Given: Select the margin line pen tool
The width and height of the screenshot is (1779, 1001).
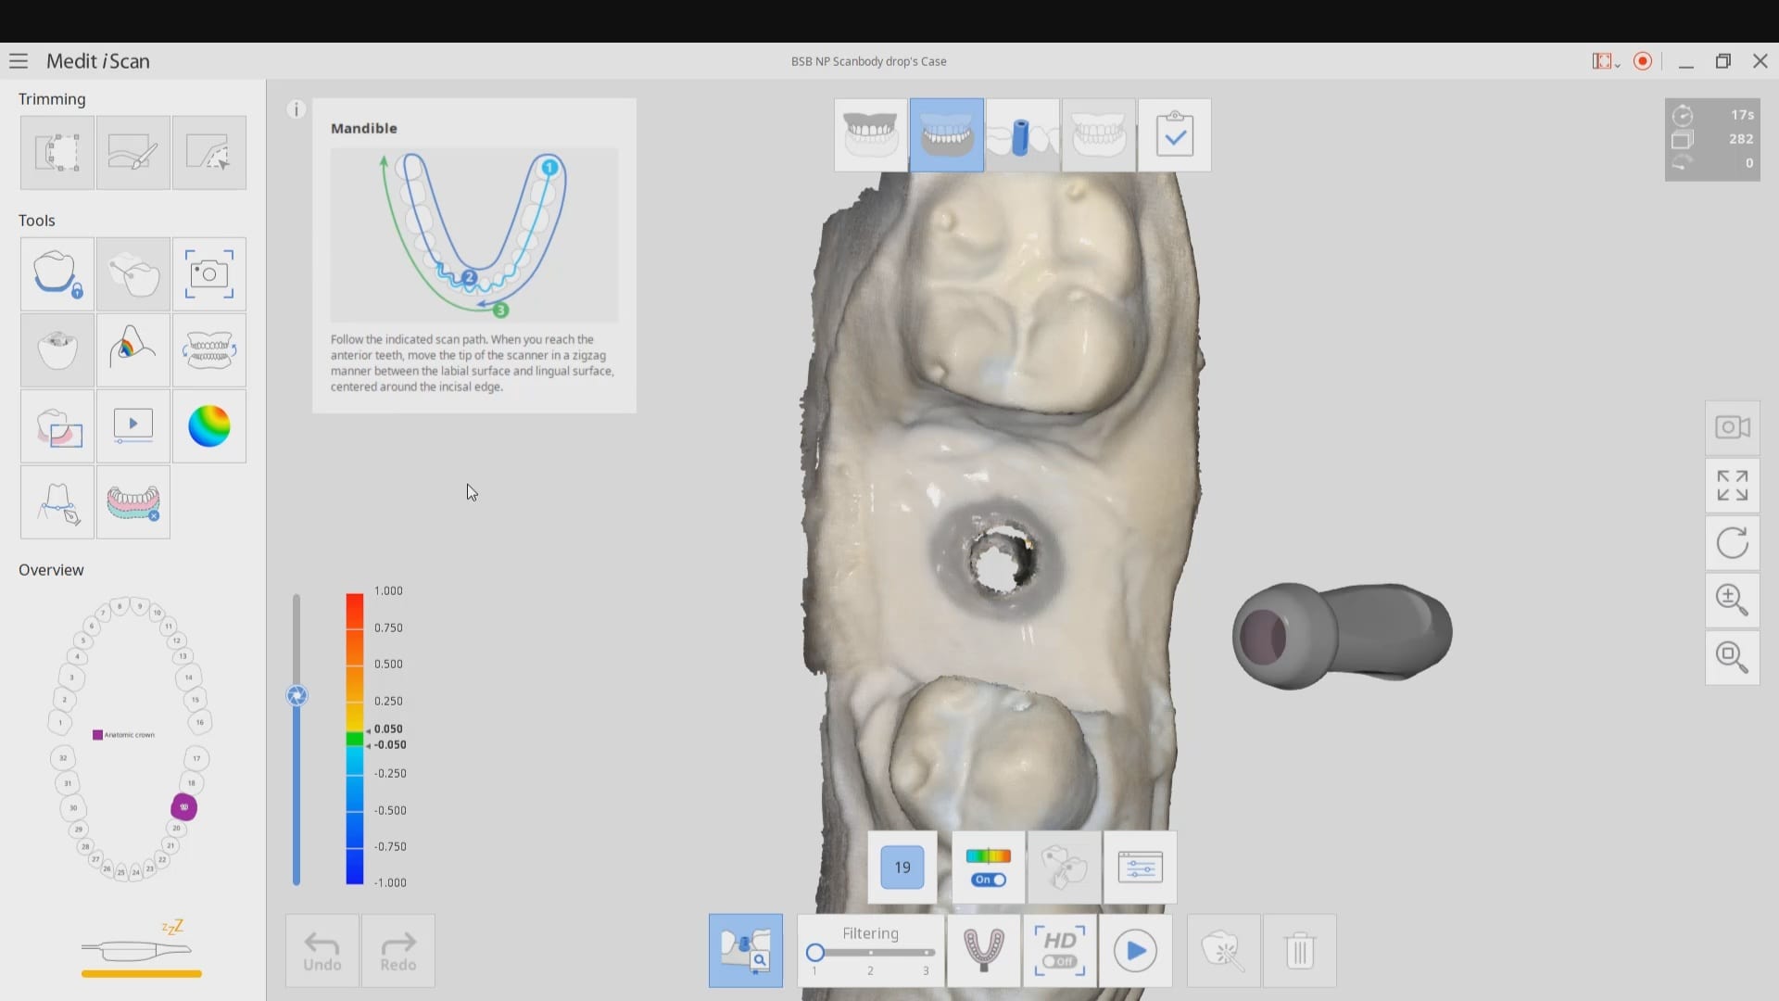Looking at the screenshot, I should (x=57, y=502).
